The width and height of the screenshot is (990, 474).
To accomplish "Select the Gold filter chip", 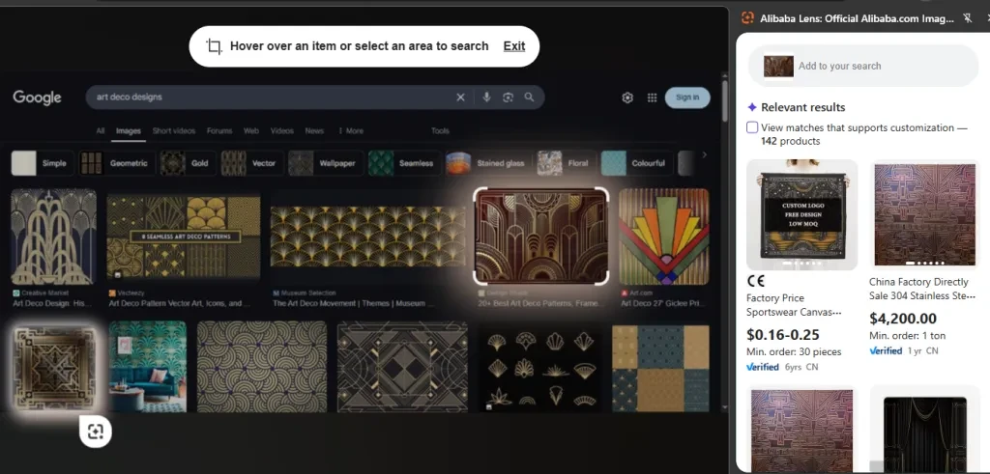I will (x=187, y=163).
